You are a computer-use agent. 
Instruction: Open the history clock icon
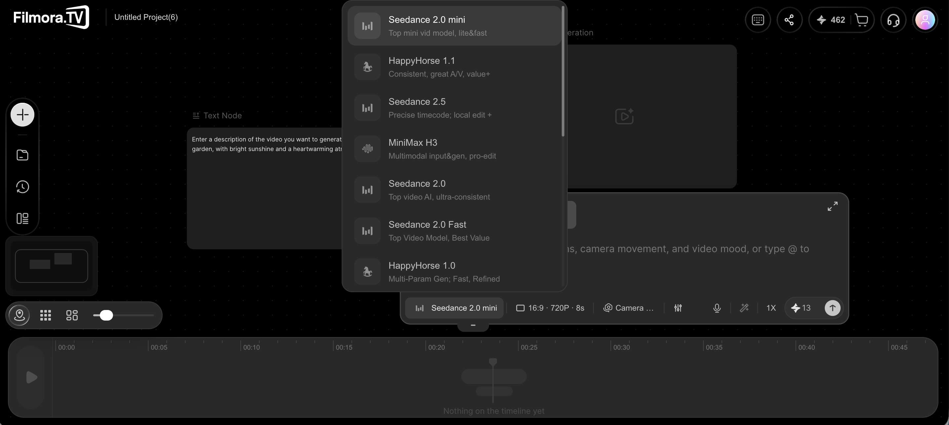click(x=22, y=187)
